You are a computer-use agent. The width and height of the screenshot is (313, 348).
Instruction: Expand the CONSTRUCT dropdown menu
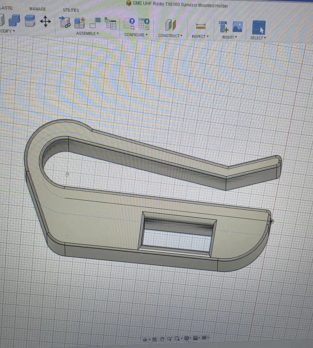[x=170, y=36]
